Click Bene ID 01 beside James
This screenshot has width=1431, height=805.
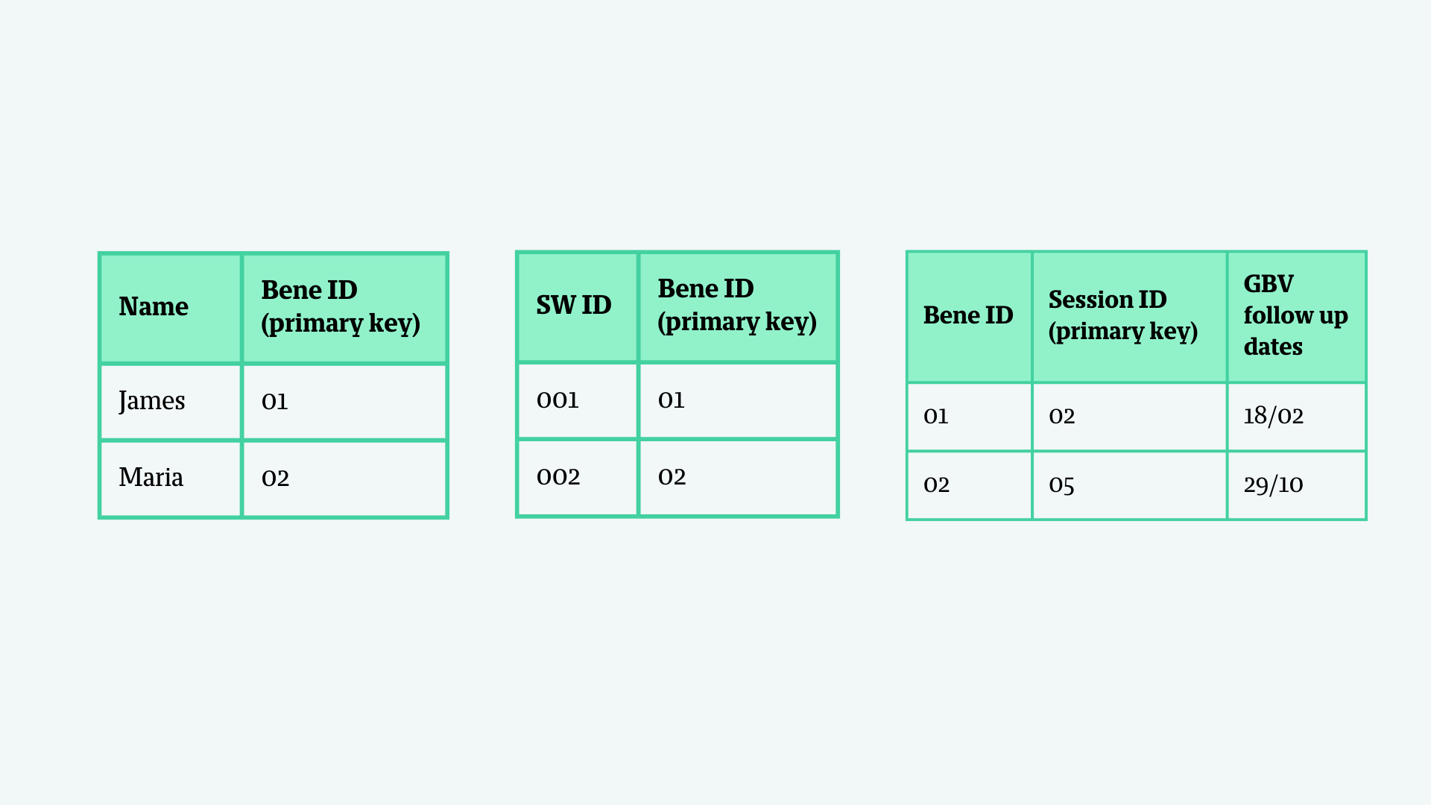pos(344,402)
